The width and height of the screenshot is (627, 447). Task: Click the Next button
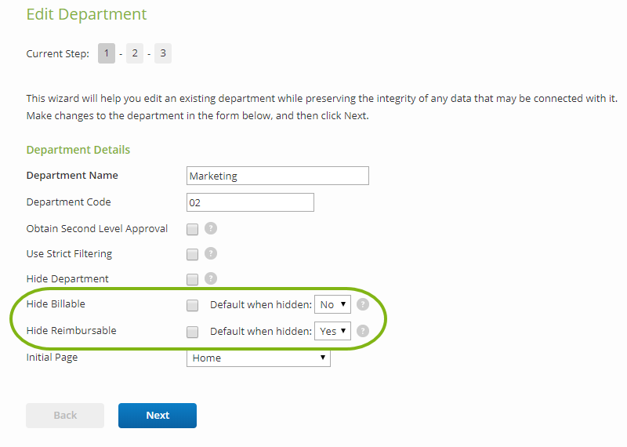point(158,416)
